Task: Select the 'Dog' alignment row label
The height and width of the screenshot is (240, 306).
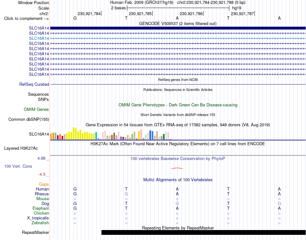Action: pos(45,204)
